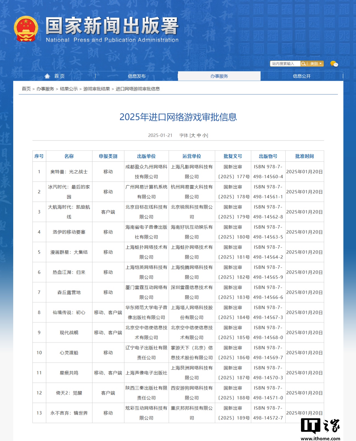Select the 办事服务 navigation tab
356x441 pixels.
coord(219,76)
